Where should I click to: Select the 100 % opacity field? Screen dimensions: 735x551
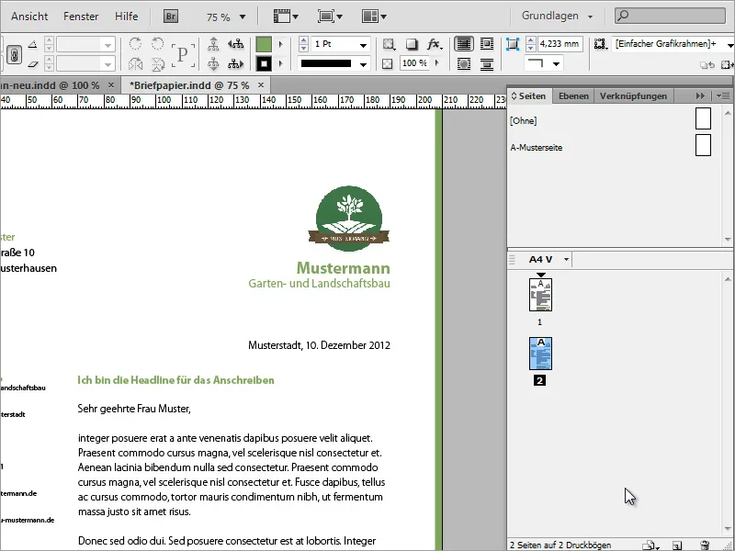coord(415,62)
